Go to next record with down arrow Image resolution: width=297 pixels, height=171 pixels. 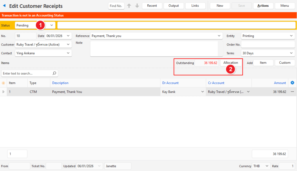pos(137,6)
